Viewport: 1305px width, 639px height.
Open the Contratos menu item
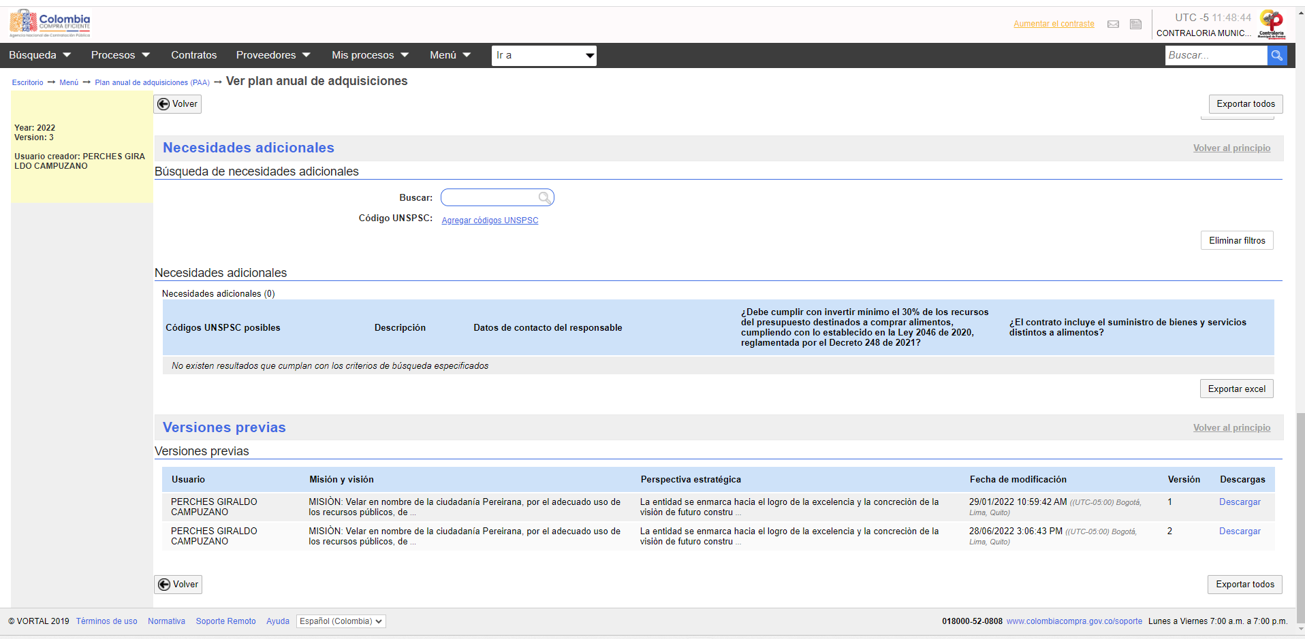[x=194, y=55]
